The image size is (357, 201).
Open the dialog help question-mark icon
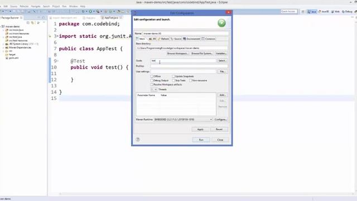click(138, 140)
